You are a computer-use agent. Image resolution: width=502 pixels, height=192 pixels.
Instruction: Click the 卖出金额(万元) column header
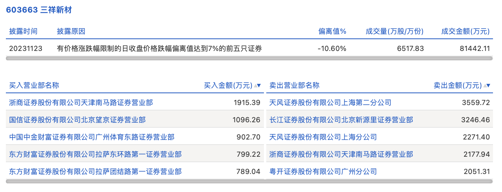tap(458, 85)
